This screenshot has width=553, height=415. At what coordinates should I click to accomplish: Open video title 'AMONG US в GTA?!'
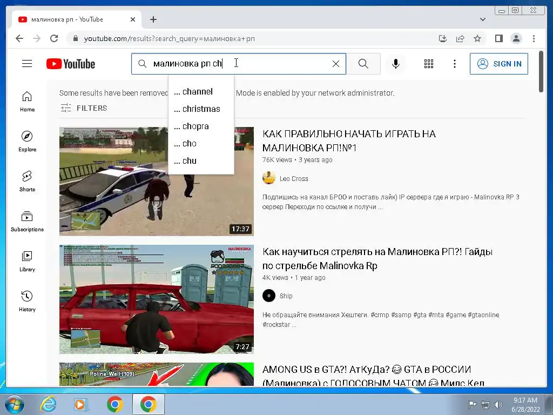374,376
